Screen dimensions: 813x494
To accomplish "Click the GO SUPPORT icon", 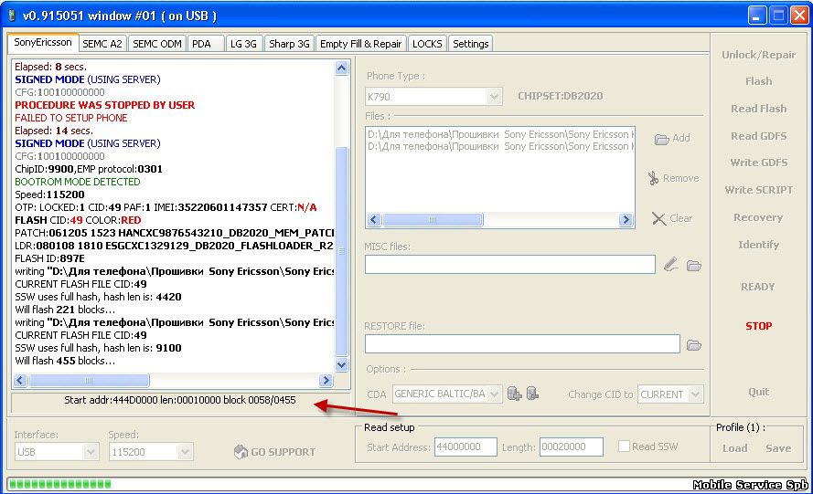I will click(x=241, y=451).
